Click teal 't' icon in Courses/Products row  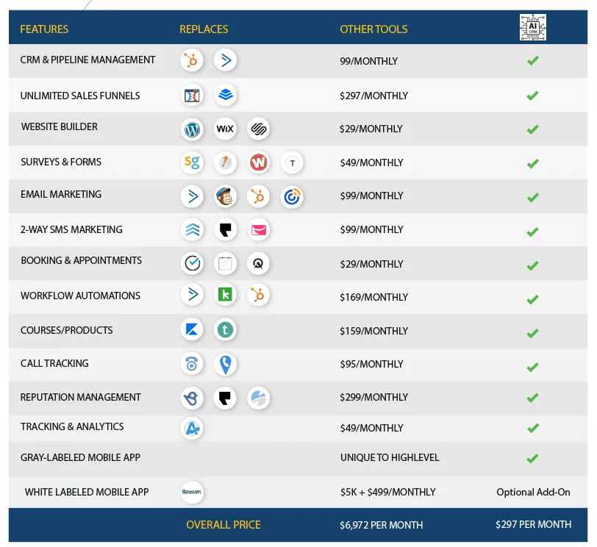pos(225,329)
